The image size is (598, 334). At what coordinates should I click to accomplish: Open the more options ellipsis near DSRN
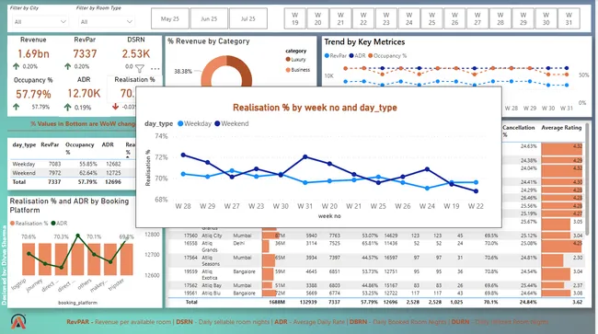pyautogui.click(x=155, y=69)
